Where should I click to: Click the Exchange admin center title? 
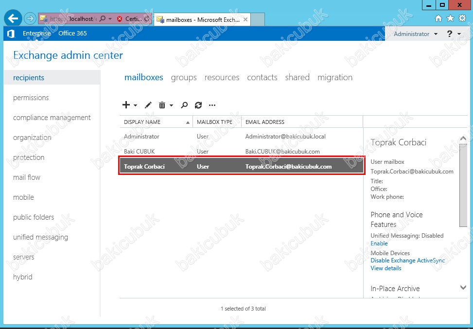(x=68, y=55)
